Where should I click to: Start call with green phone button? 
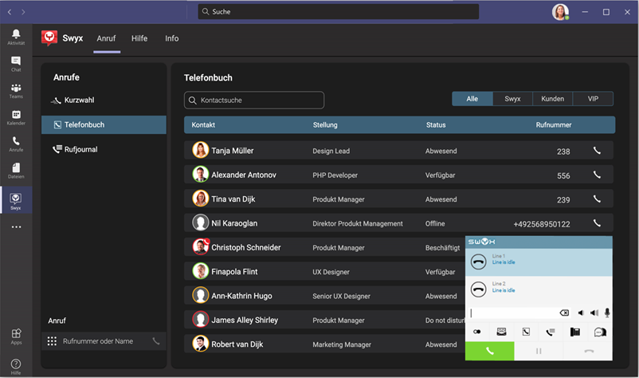(x=490, y=351)
